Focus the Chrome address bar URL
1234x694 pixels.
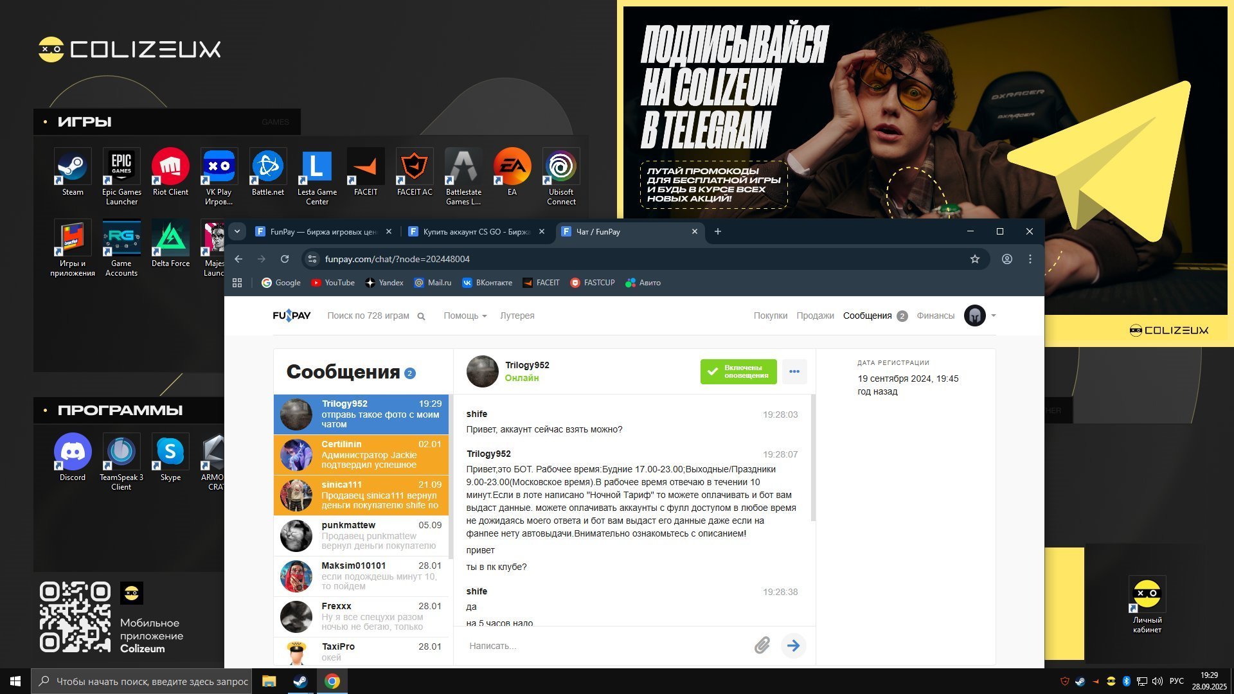point(397,259)
